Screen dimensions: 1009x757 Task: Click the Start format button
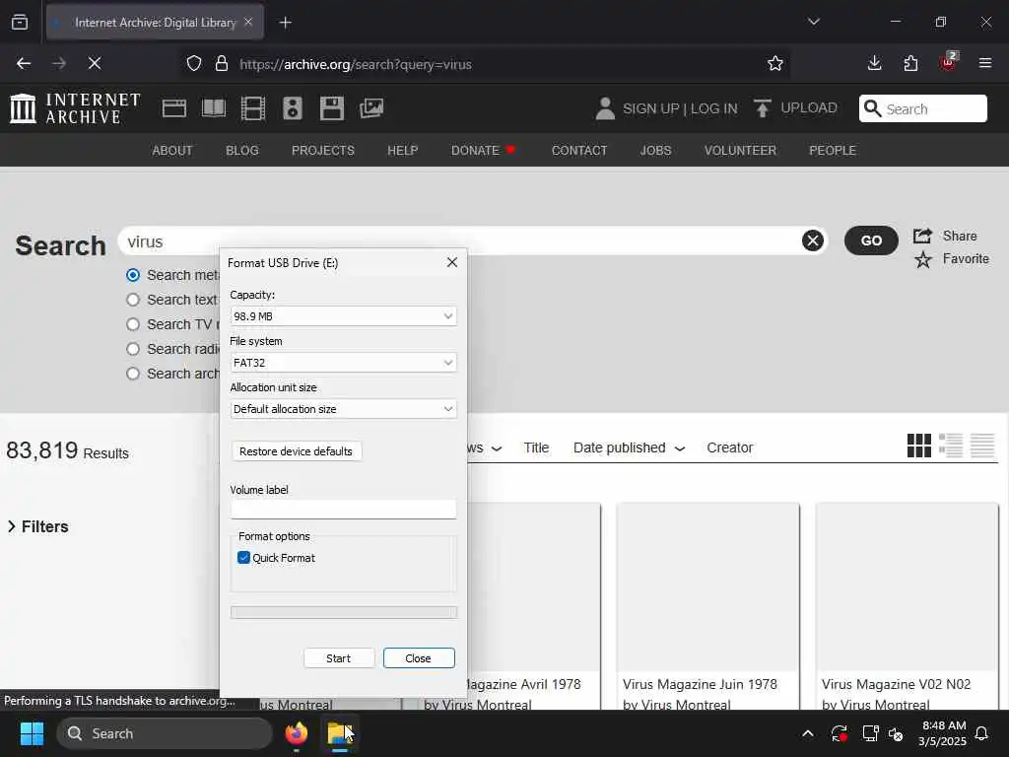click(x=339, y=657)
